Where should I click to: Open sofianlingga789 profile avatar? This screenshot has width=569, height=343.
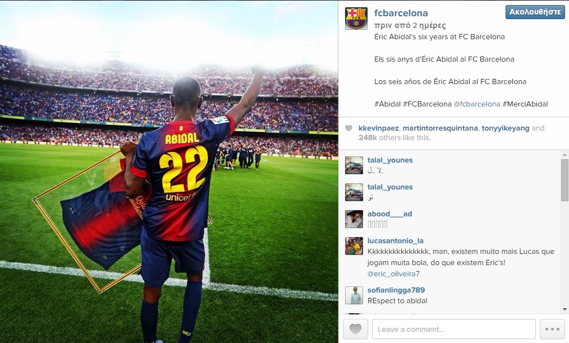(x=354, y=295)
